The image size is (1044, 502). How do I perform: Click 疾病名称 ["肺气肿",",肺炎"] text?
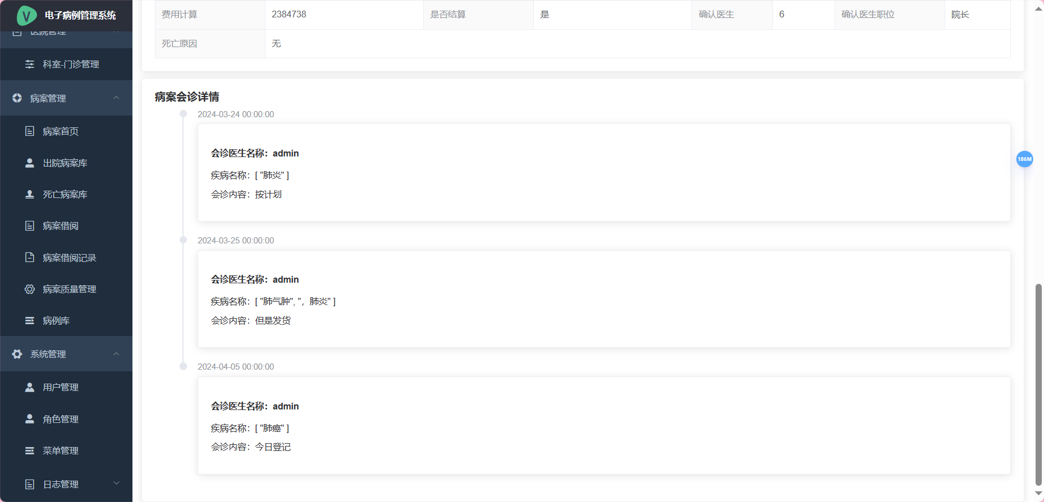click(273, 302)
